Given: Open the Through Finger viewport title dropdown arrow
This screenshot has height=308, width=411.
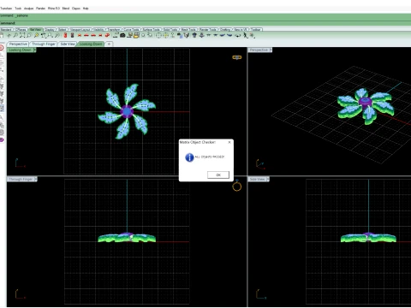Looking at the screenshot, I should pyautogui.click(x=36, y=179).
